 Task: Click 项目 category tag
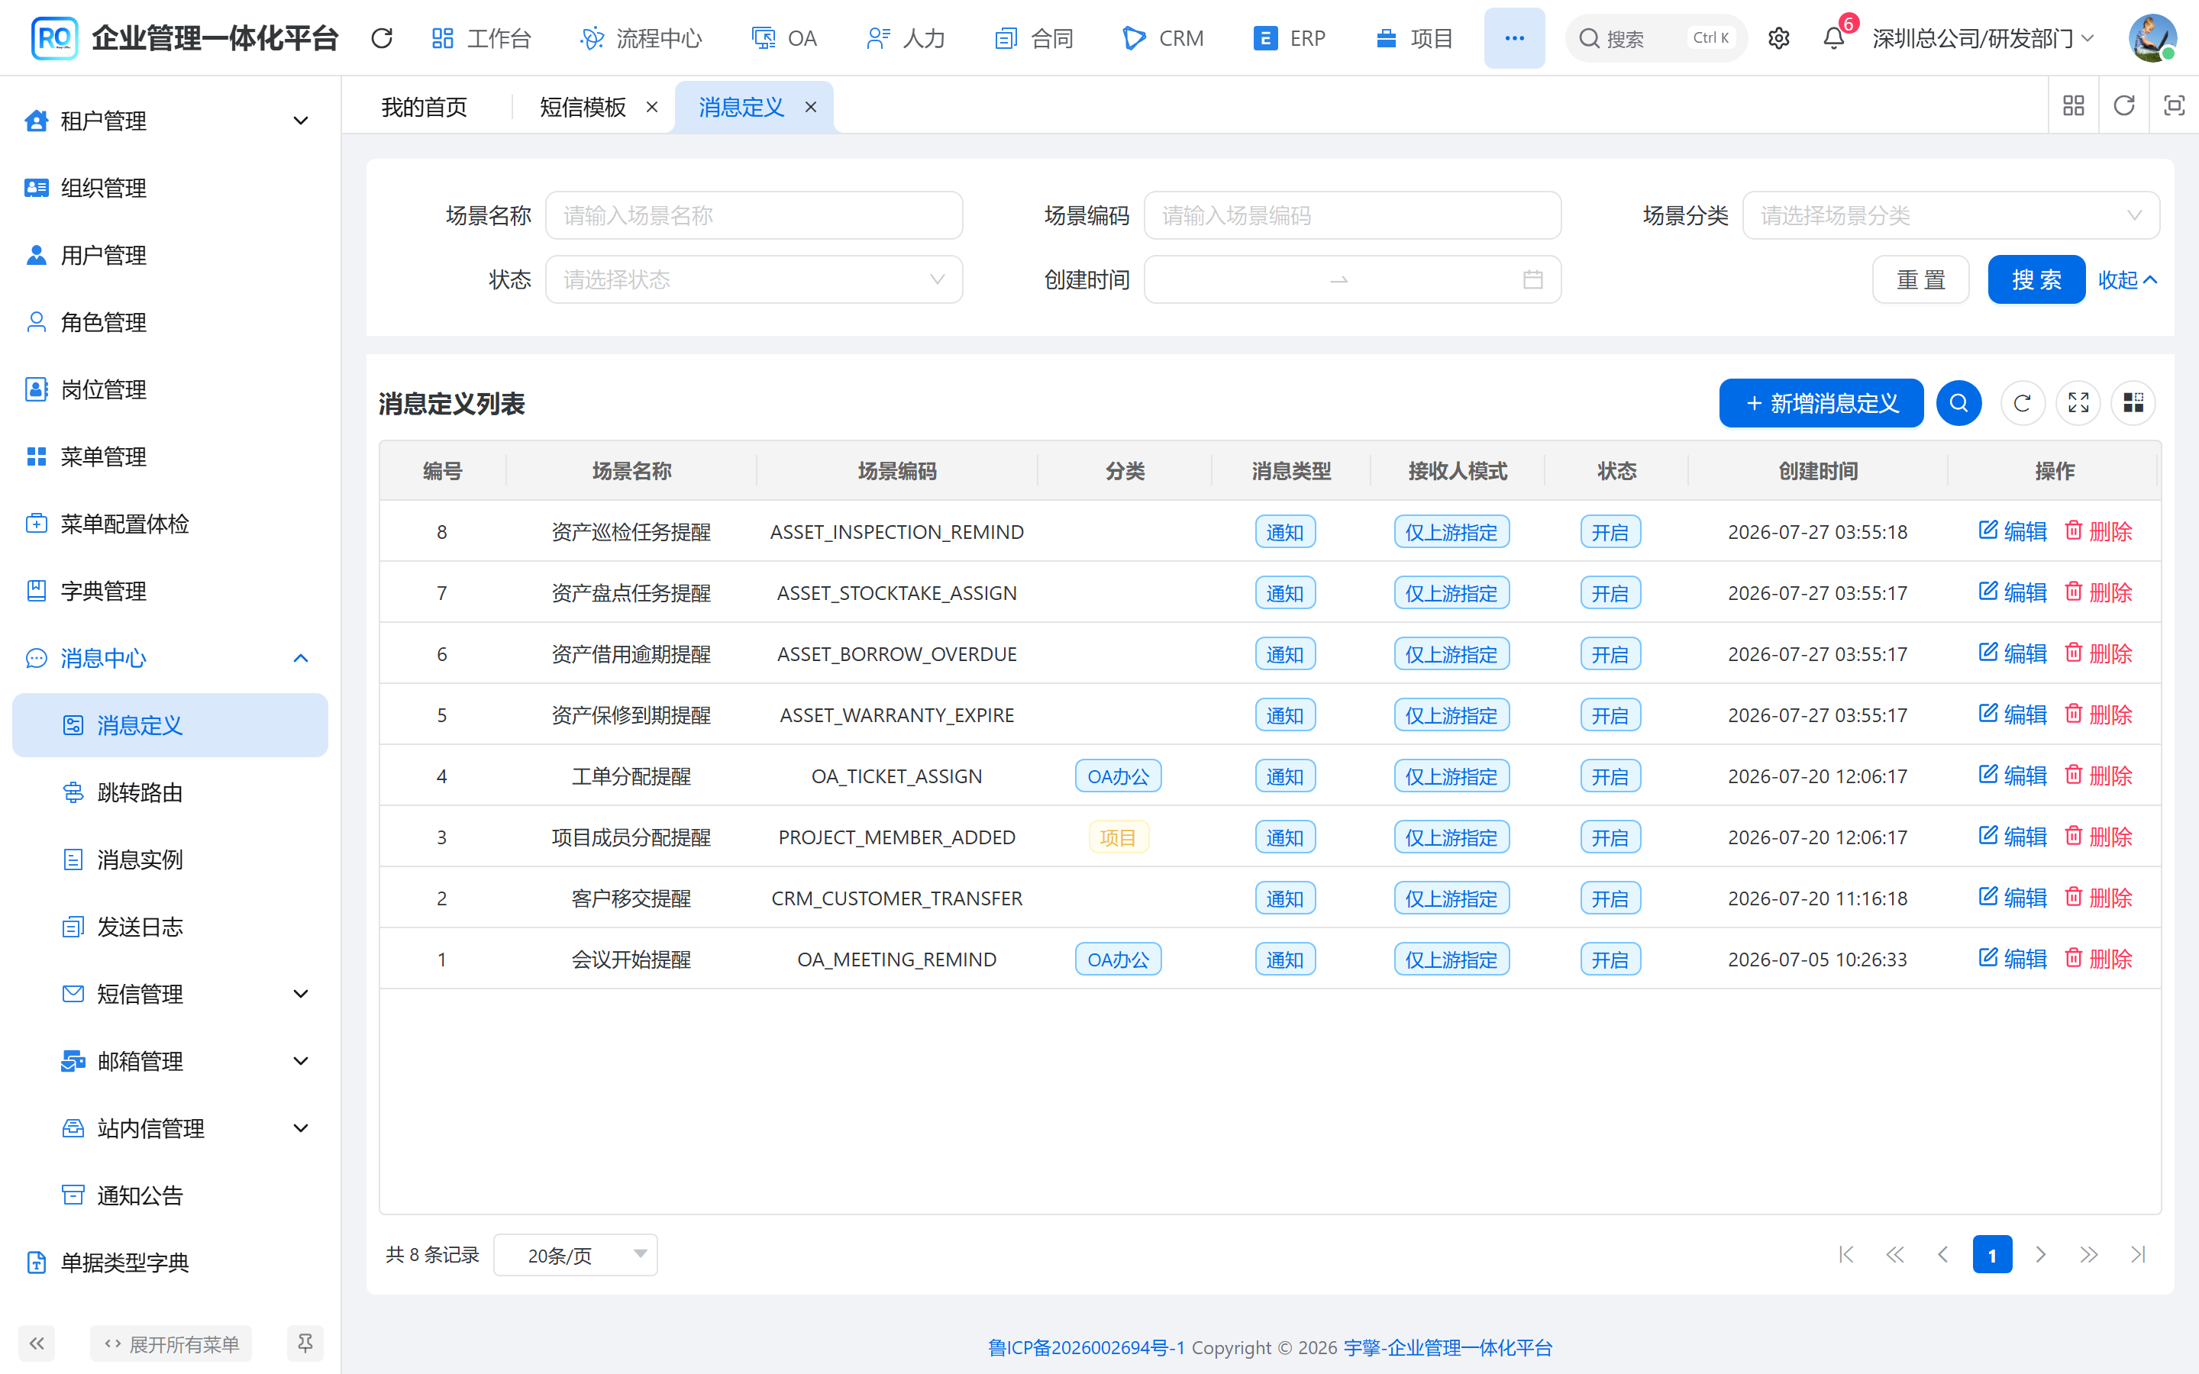coord(1118,837)
